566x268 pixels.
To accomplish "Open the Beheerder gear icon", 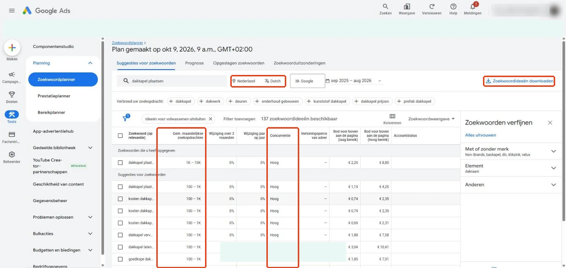I will [x=12, y=155].
